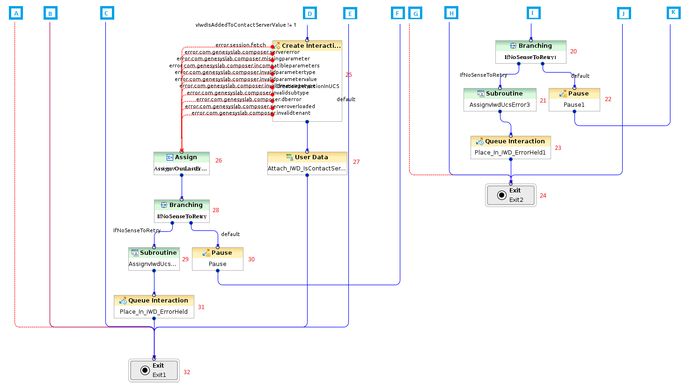Click the default link label above block Pause
This screenshot has height=391, width=699.
point(230,234)
